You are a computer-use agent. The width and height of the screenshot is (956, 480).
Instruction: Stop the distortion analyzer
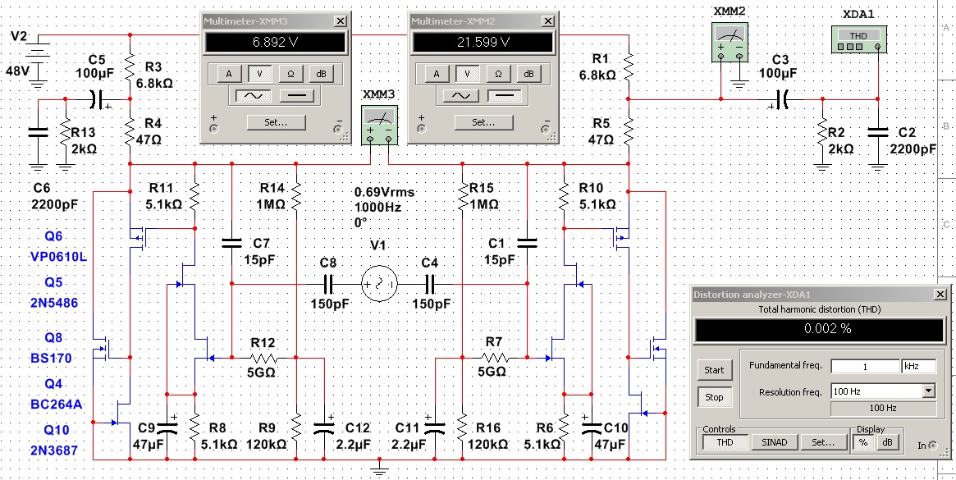(x=714, y=397)
